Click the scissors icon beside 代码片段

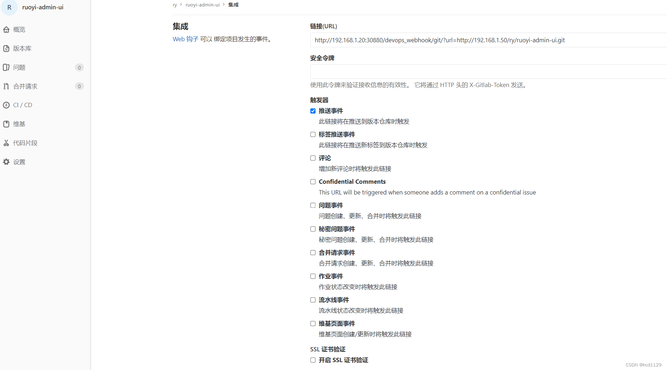click(6, 143)
